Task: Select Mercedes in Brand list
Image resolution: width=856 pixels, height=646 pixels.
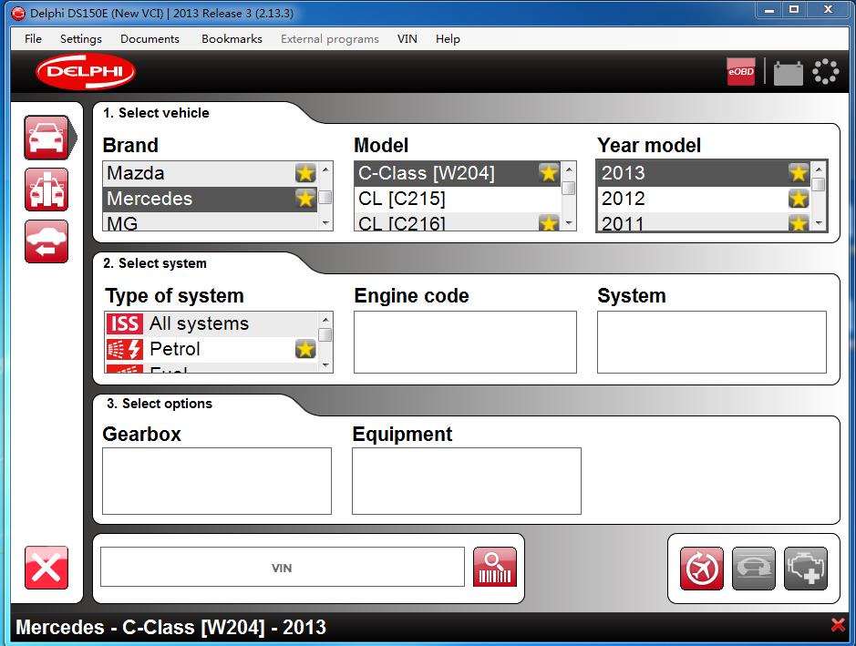Action: 211,199
